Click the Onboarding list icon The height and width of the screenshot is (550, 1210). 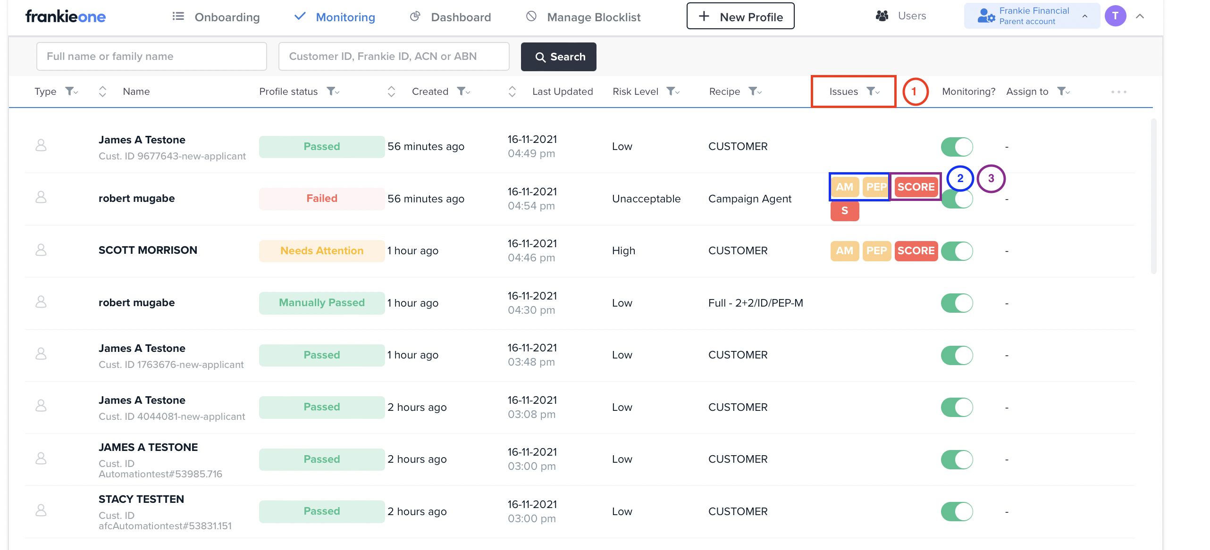[178, 17]
